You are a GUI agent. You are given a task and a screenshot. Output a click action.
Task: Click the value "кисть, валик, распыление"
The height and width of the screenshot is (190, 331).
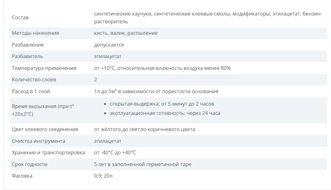(x=126, y=33)
